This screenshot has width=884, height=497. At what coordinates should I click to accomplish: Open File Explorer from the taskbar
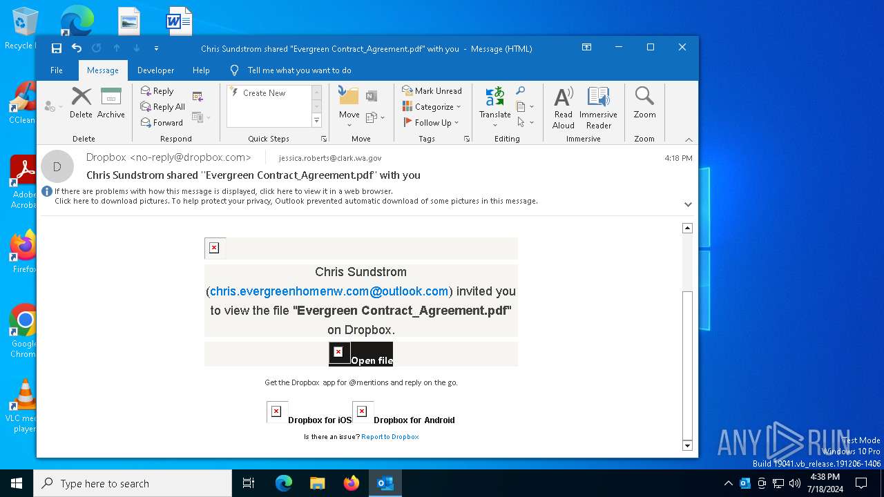tap(317, 483)
